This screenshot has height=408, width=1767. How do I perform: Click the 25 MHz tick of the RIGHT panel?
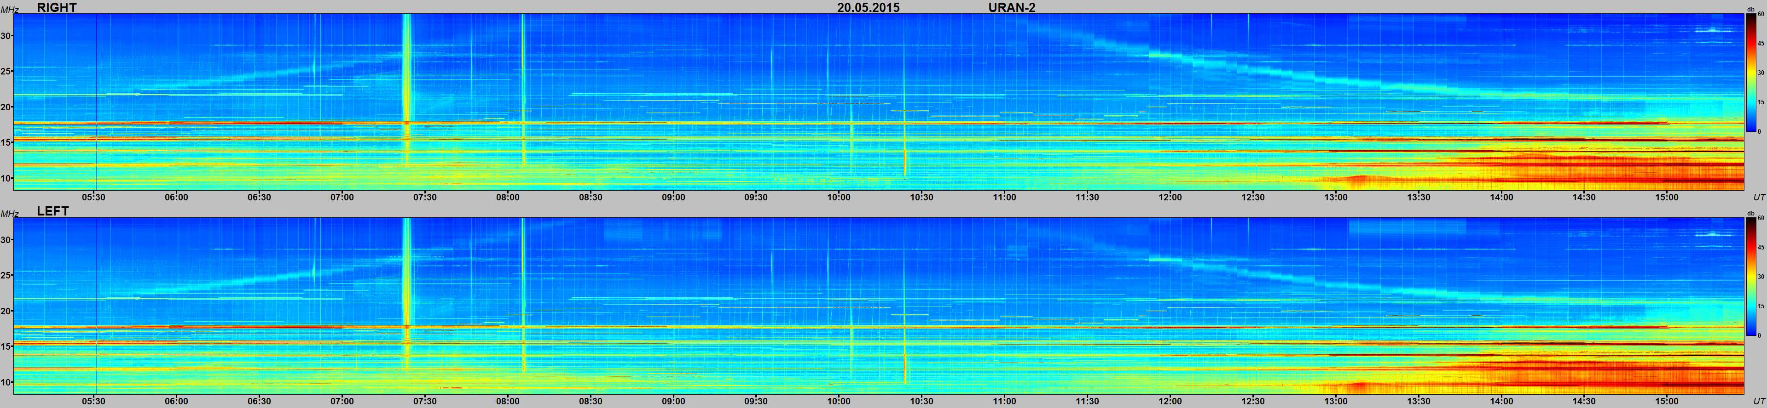pos(6,71)
